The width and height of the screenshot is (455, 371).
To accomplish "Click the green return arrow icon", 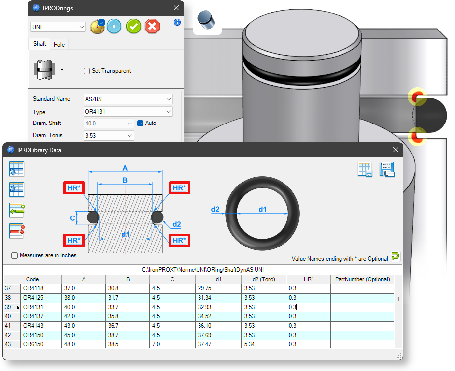I will pos(395,256).
